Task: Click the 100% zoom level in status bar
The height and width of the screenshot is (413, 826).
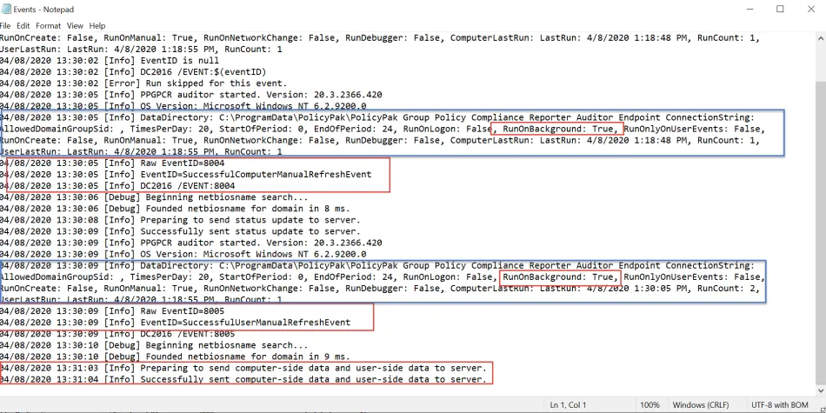Action: coord(649,405)
